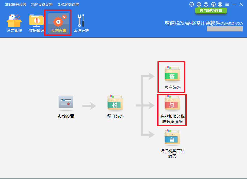247x179 pixels.
Task: Open 参数设置 slider icon
Action: coord(66,102)
